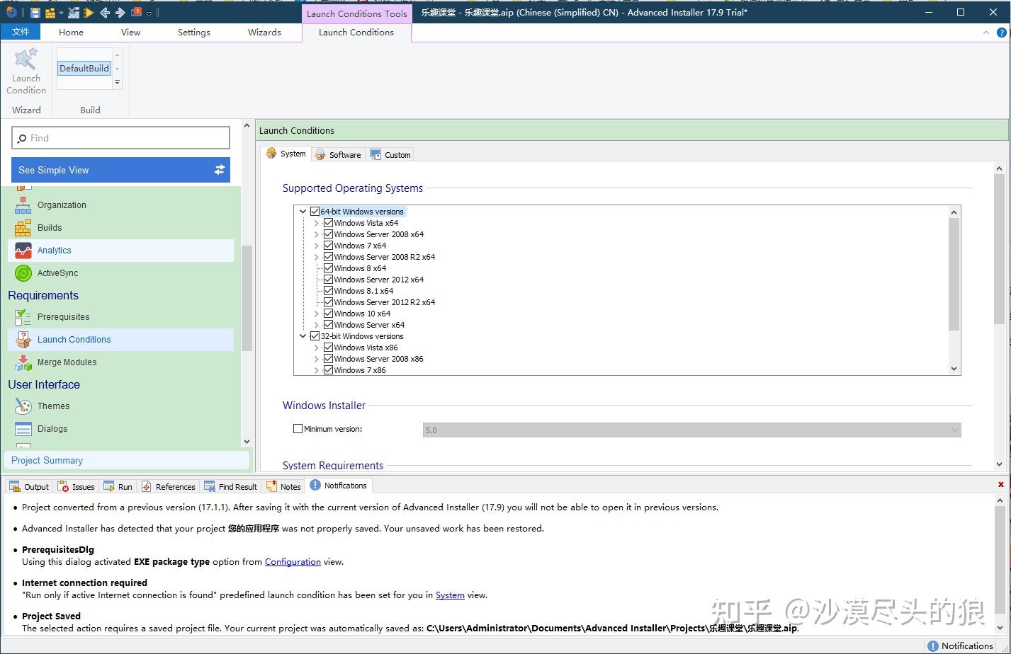1011x654 pixels.
Task: Uncheck 32-bit Windows versions checkbox
Action: point(315,336)
